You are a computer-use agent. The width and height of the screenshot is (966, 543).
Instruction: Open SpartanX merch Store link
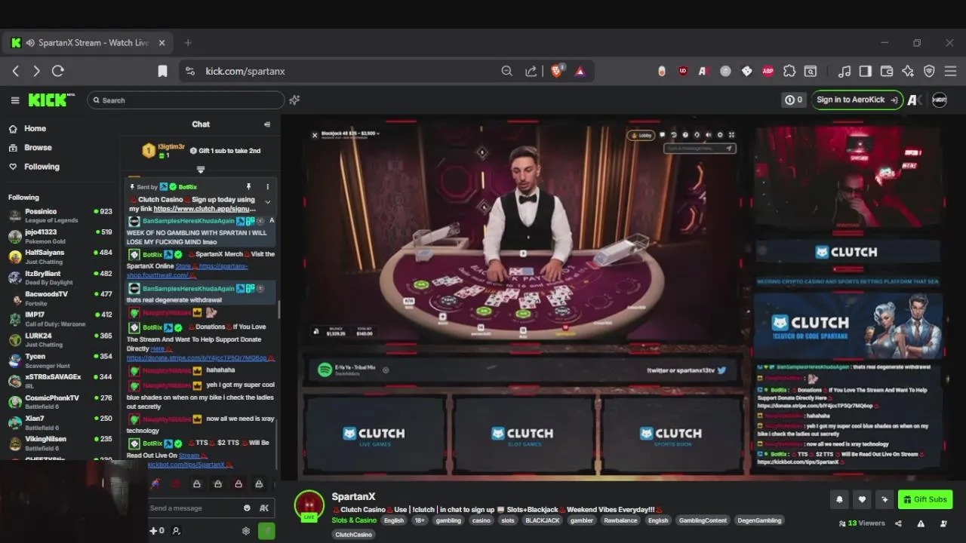pyautogui.click(x=183, y=266)
